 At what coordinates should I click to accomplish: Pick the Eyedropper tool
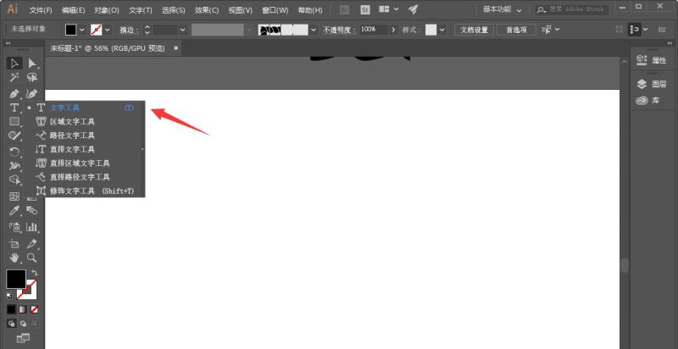(x=14, y=210)
